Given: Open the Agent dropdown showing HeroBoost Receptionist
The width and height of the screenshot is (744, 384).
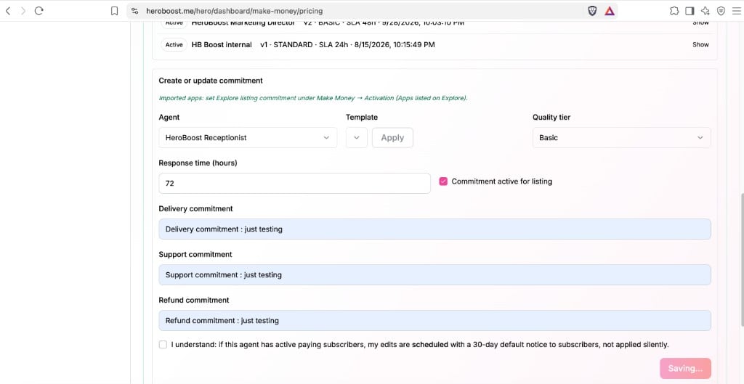Looking at the screenshot, I should (x=248, y=137).
